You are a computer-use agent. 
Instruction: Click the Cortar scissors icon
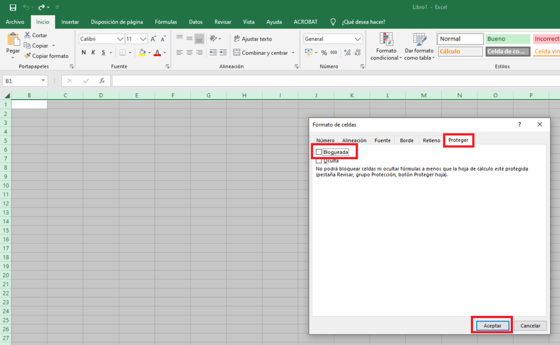(x=27, y=35)
